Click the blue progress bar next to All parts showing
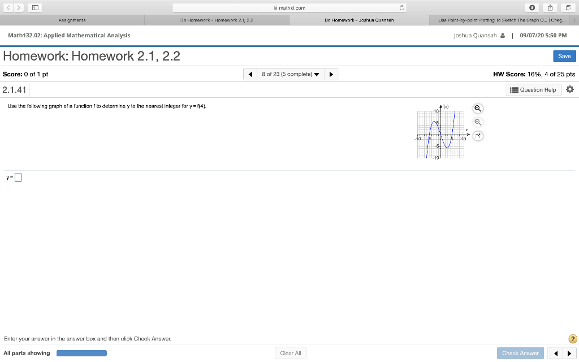The width and height of the screenshot is (579, 362). point(81,352)
